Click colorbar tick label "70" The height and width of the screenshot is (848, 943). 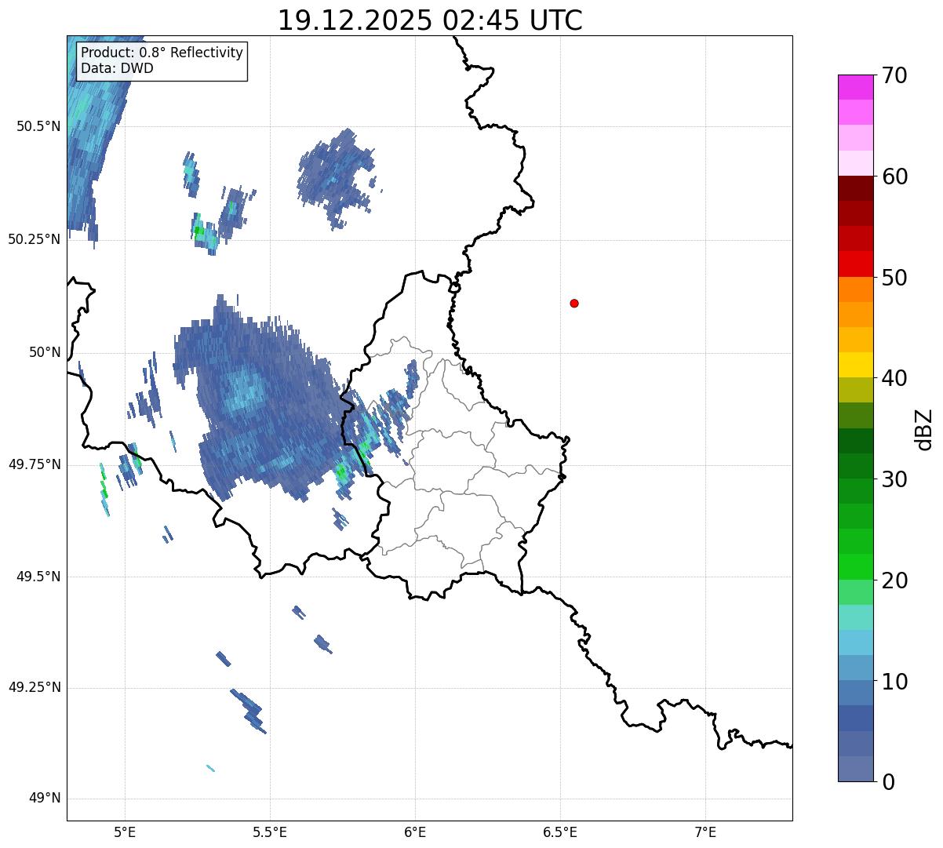[894, 76]
